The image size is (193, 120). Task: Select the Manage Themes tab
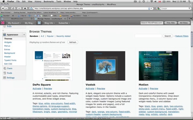50,19
